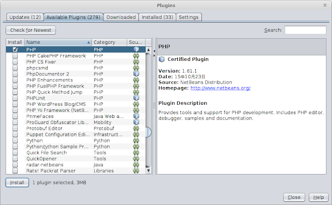The height and width of the screenshot is (205, 332).
Task: Click community source icon for QuickOpener
Action: point(136,158)
